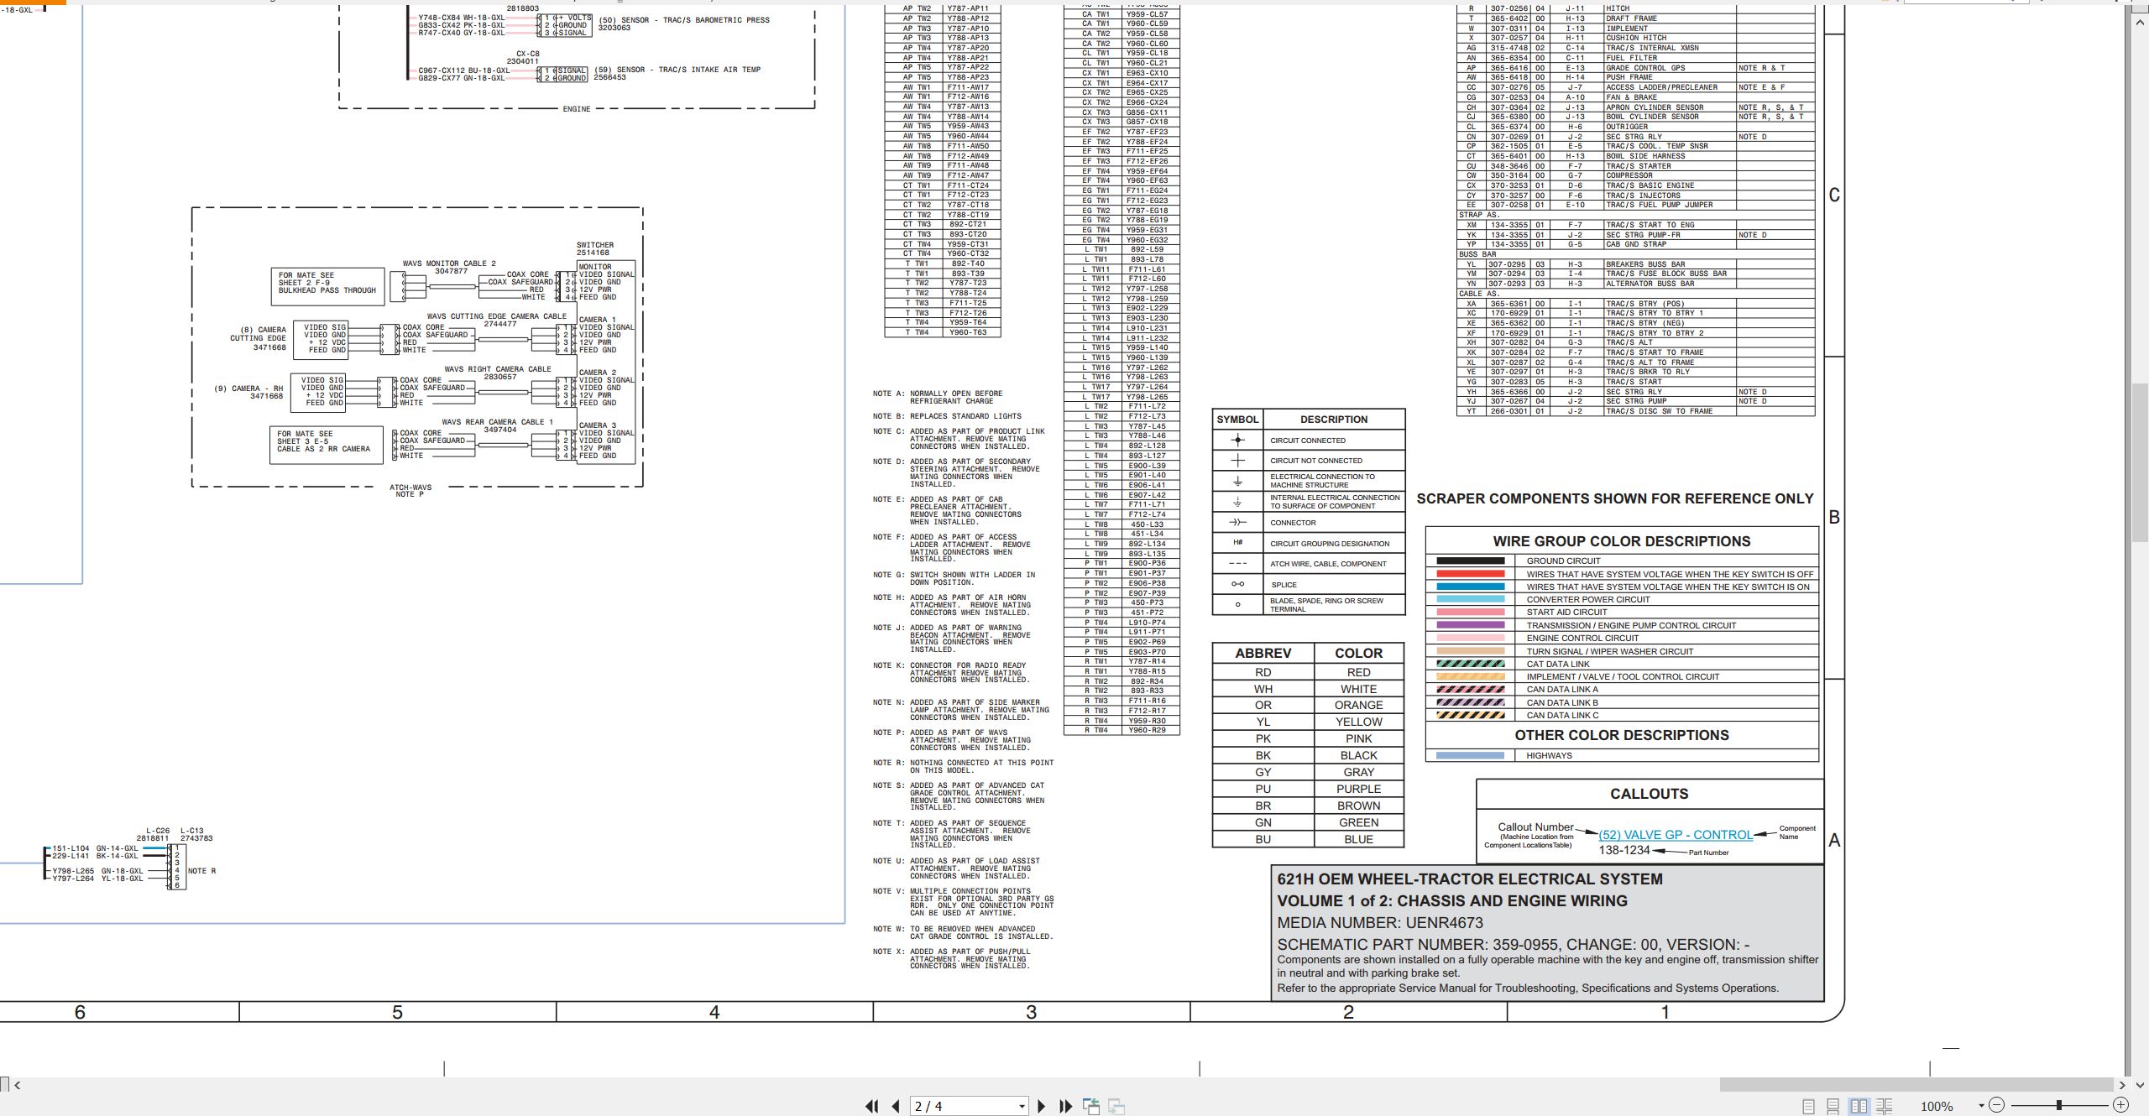Click the horizontal scrollbar right arrow
Screen dimensions: 2149x1116
(2123, 1085)
